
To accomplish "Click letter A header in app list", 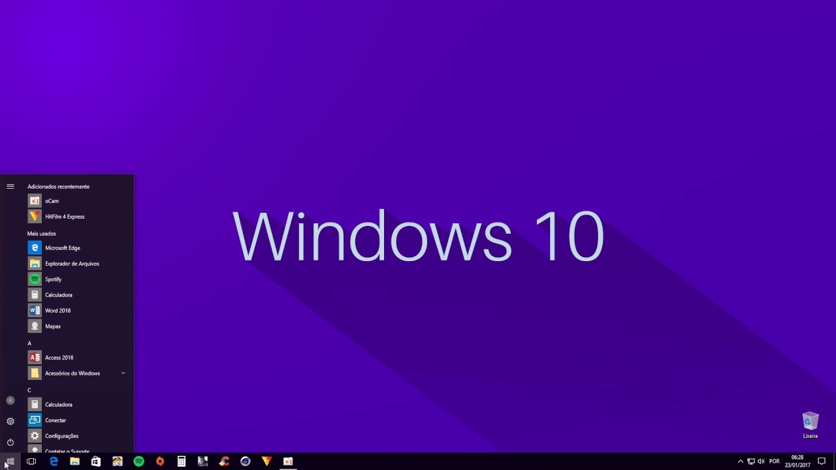I will click(29, 343).
